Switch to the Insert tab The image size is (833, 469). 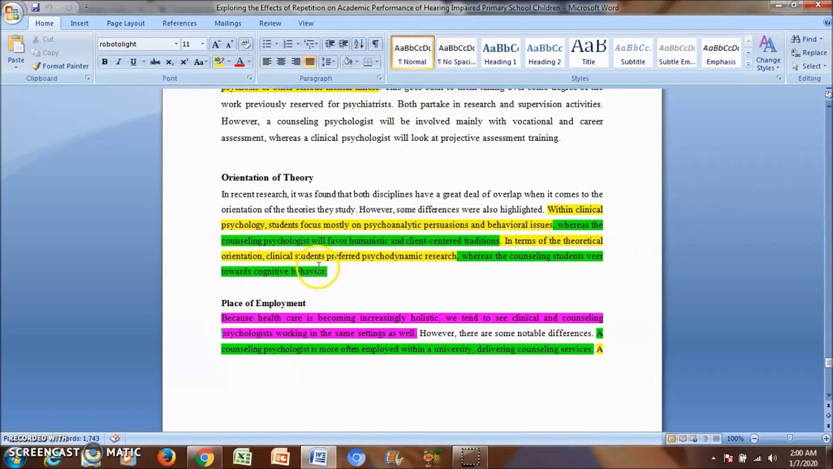point(79,23)
